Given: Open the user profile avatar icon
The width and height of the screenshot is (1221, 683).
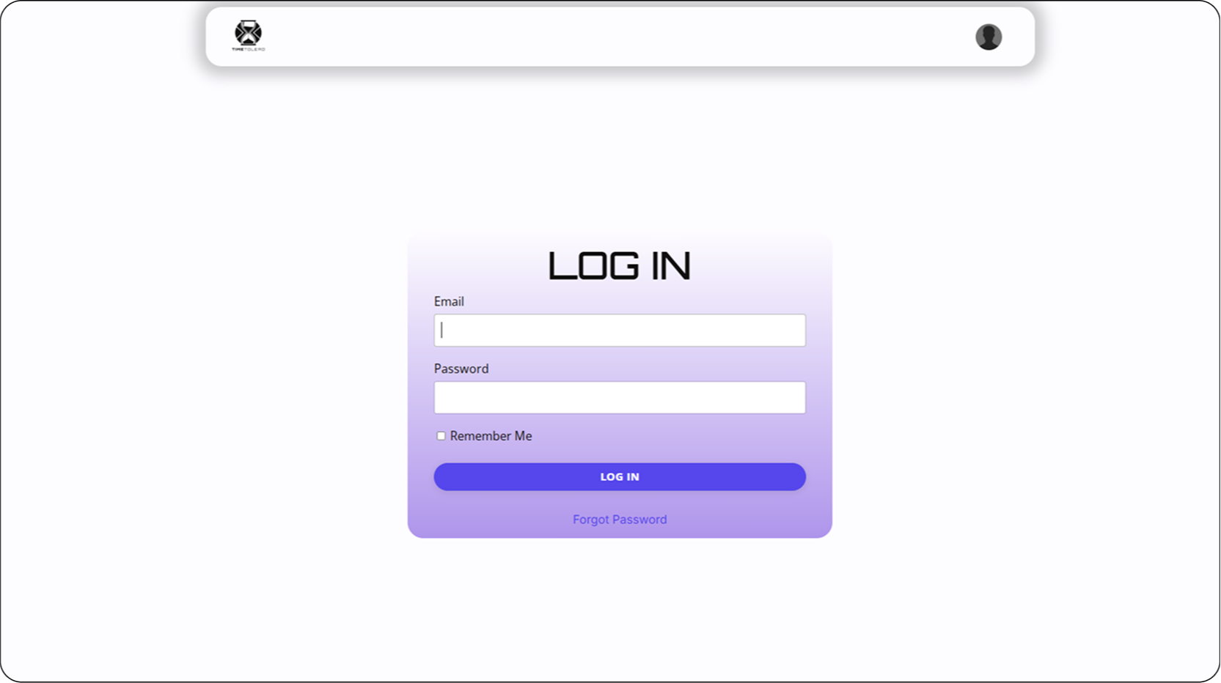Looking at the screenshot, I should click(x=989, y=37).
